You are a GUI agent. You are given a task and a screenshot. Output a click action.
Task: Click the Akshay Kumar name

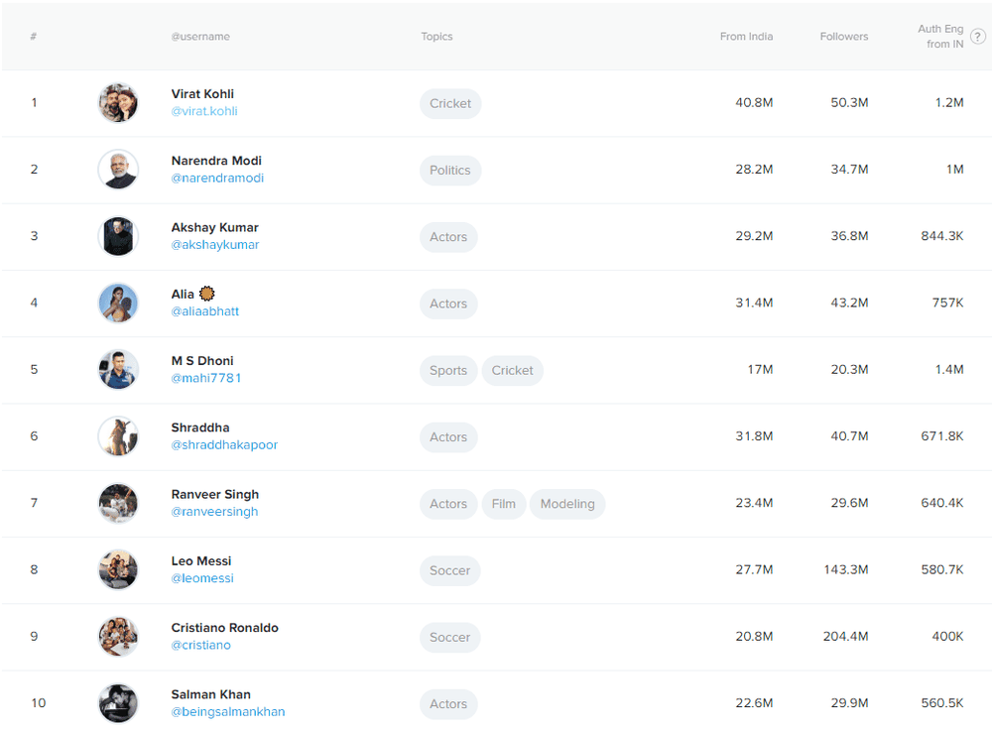pos(215,228)
